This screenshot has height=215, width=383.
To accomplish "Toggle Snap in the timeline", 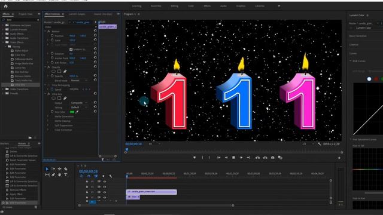I will click(89, 176).
